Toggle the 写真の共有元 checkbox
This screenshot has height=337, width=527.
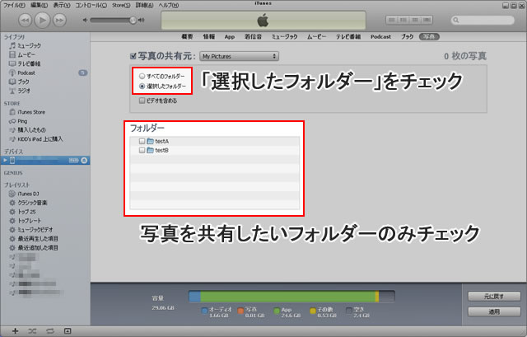(133, 56)
